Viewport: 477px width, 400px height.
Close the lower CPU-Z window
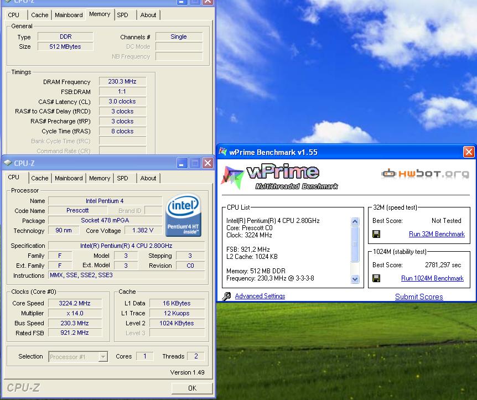pos(208,163)
